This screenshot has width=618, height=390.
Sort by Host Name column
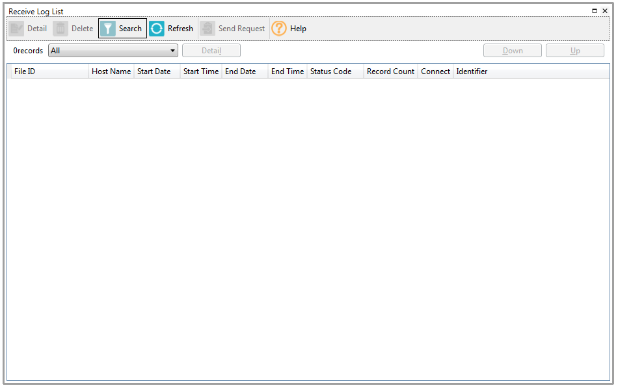(111, 71)
